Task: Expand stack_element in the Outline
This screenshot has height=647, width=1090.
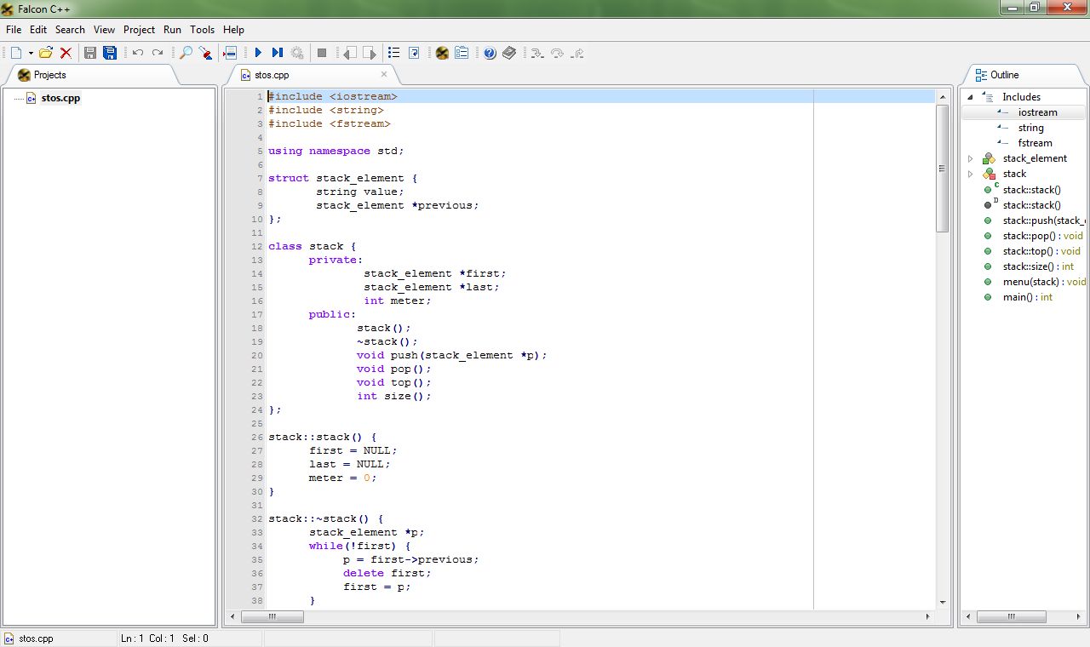Action: click(971, 157)
